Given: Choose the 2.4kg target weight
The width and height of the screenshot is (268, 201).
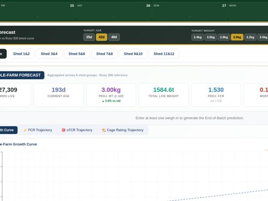Looking at the screenshot, I should point(198,37).
